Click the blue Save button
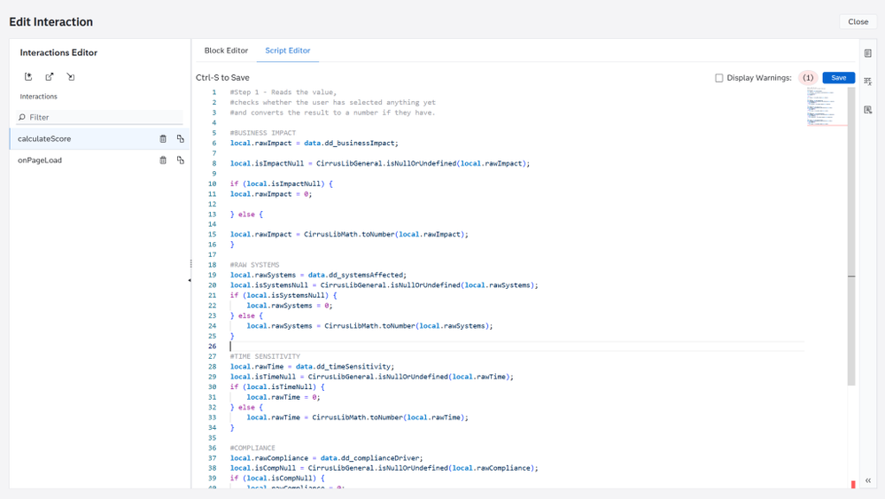Image resolution: width=885 pixels, height=499 pixels. click(839, 78)
